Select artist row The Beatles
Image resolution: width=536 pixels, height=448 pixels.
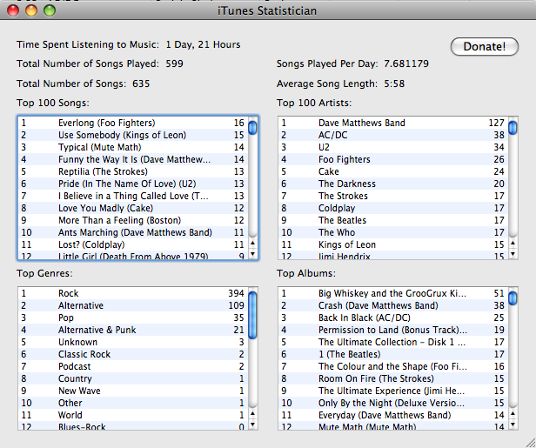393,220
